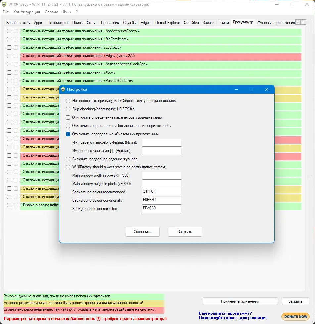This screenshot has width=315, height=324.
Task: Click the shield icon in Настройки dialog title
Action: coord(63,89)
